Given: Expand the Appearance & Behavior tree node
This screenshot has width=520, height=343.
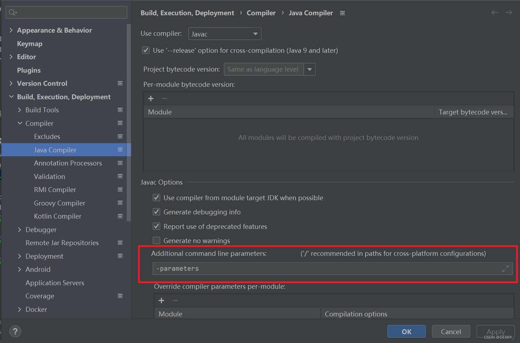Looking at the screenshot, I should (x=11, y=30).
